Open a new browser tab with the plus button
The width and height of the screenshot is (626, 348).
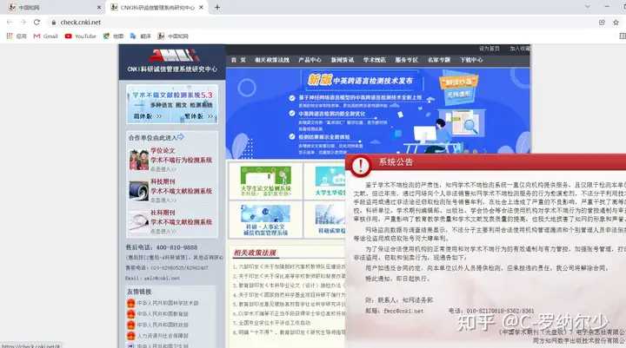pyautogui.click(x=217, y=7)
